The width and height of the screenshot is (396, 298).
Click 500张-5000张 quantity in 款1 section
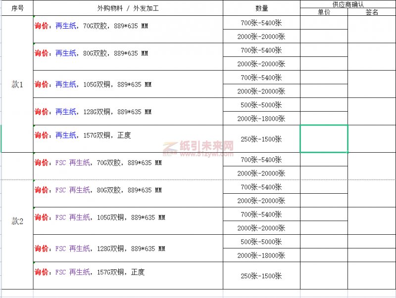click(261, 105)
